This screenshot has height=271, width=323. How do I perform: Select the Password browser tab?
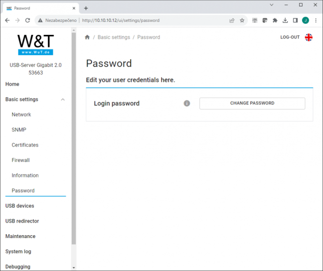pyautogui.click(x=41, y=8)
